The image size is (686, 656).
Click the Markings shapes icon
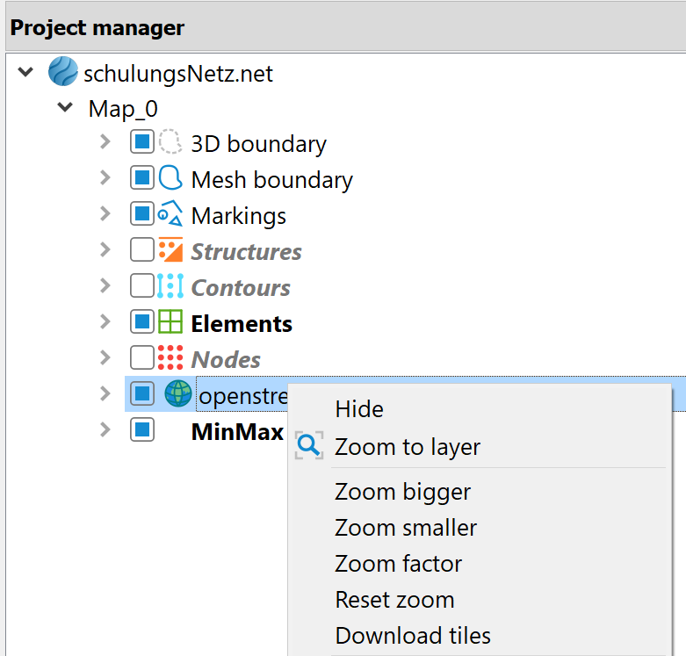[170, 214]
